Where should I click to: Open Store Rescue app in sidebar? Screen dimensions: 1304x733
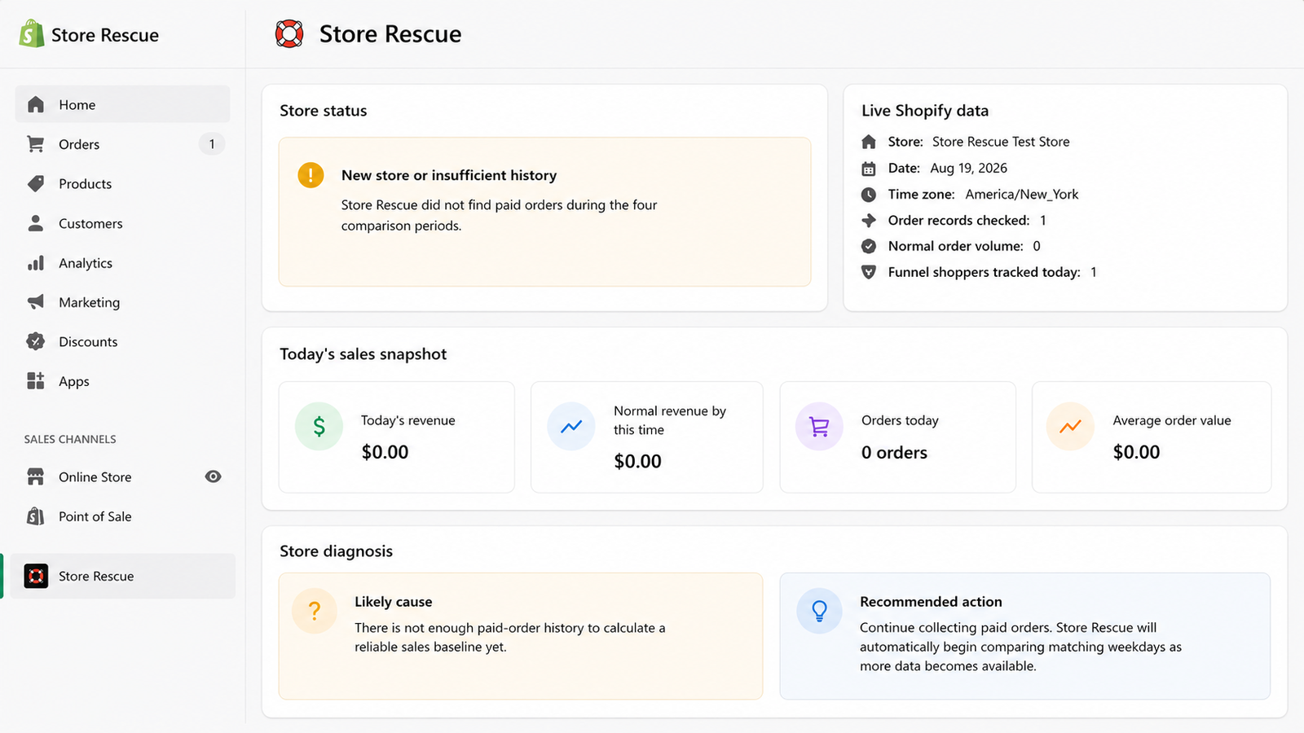tap(122, 576)
